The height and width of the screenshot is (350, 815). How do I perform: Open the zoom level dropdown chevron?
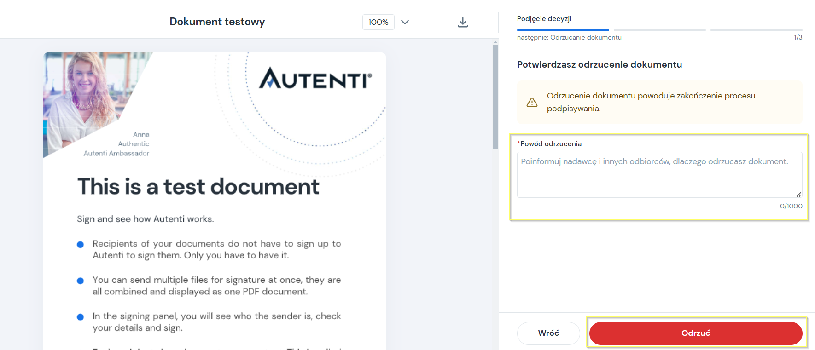coord(405,22)
